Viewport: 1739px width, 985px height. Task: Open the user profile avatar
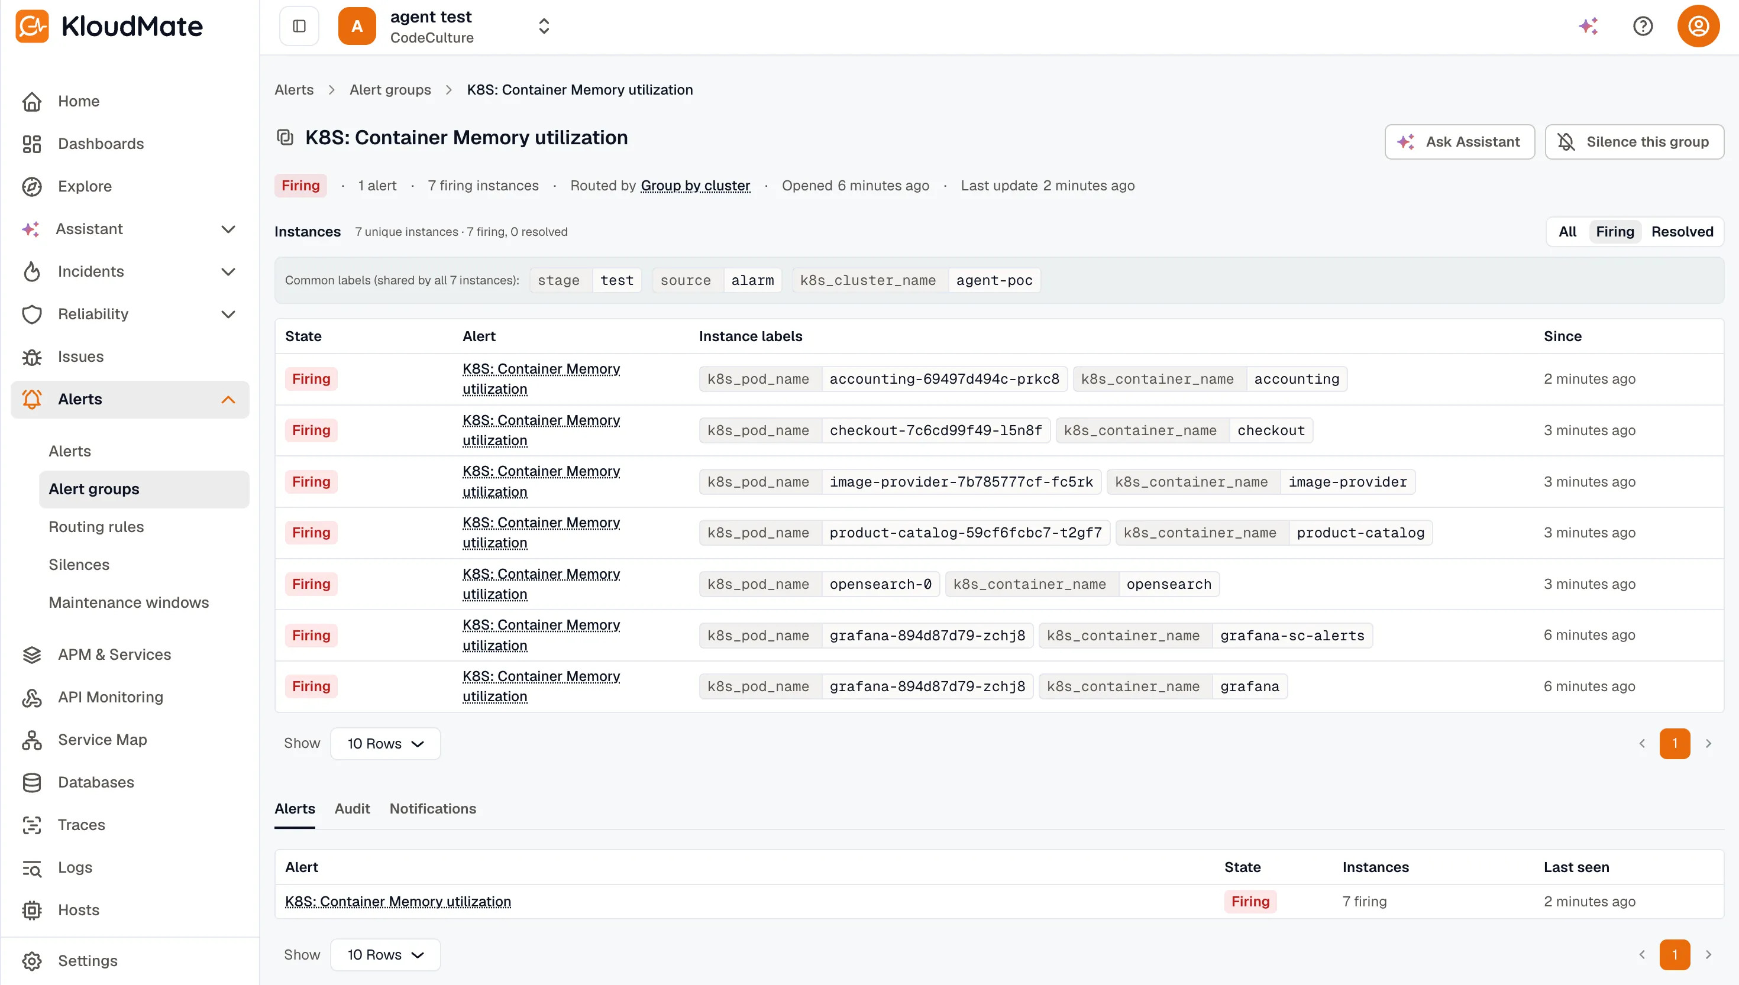pyautogui.click(x=1698, y=25)
